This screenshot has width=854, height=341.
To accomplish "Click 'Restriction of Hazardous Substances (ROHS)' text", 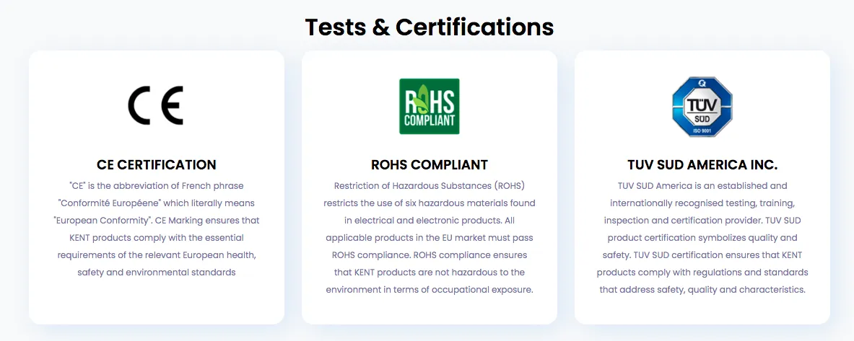I will 430,186.
